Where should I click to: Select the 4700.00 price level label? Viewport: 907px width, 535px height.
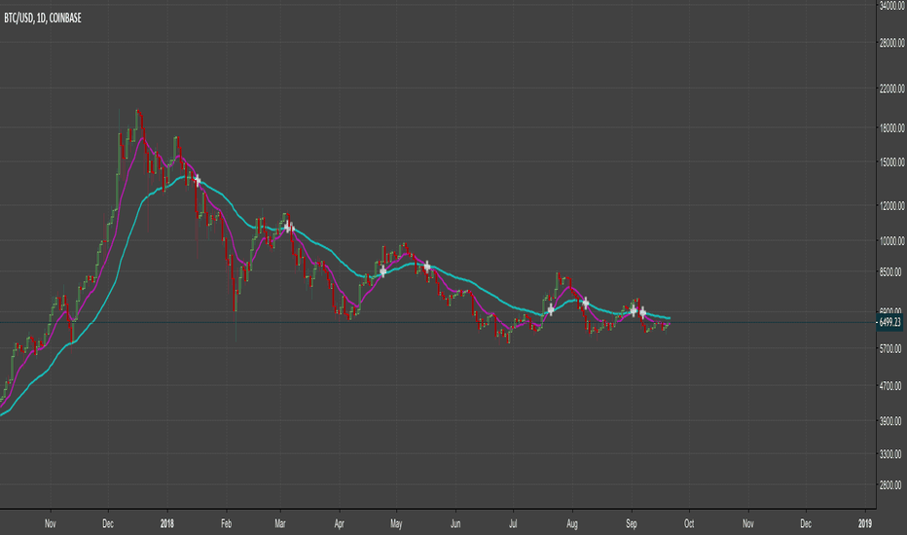click(890, 386)
